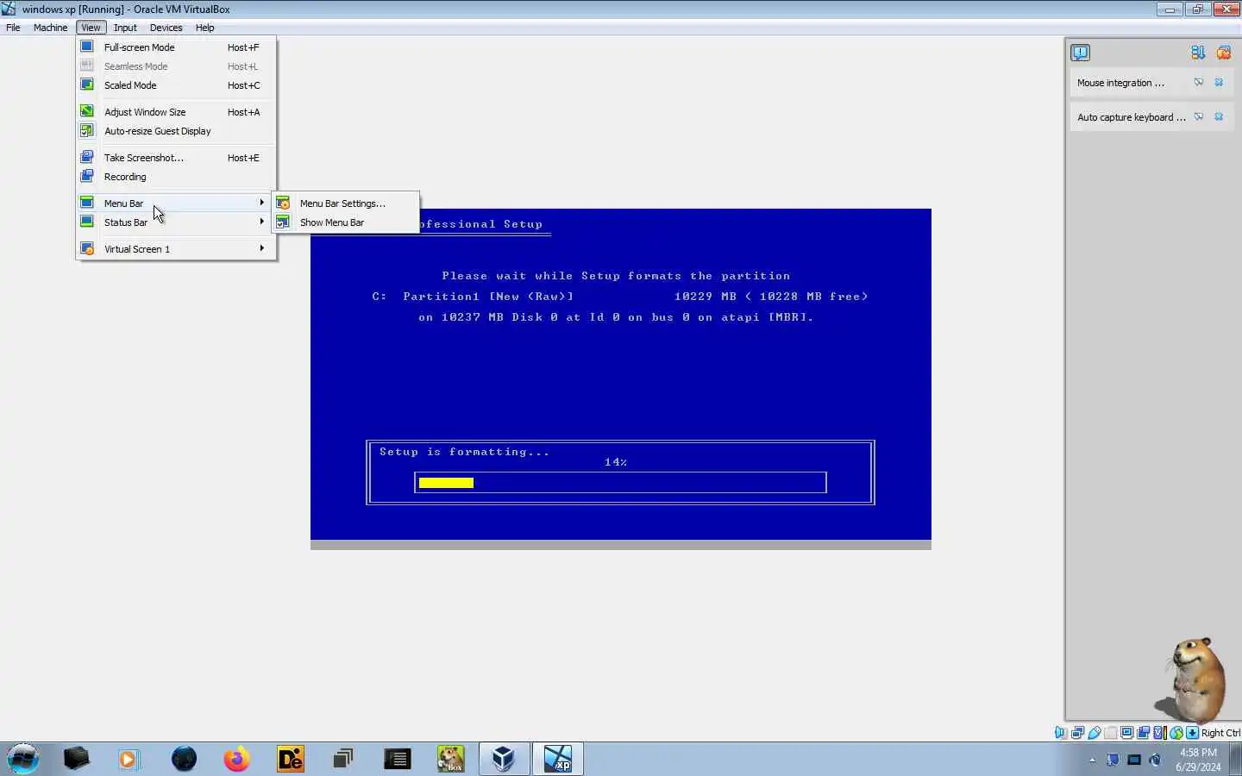Dismiss the Auto capture keyboard notification
Image resolution: width=1242 pixels, height=776 pixels.
point(1219,116)
